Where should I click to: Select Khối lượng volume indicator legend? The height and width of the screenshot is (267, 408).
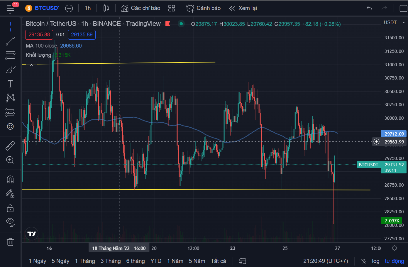click(38, 55)
